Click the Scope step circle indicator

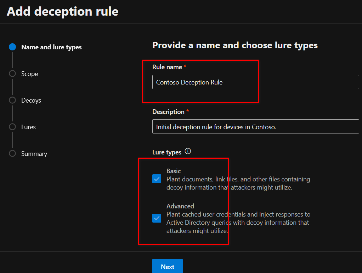click(x=12, y=74)
